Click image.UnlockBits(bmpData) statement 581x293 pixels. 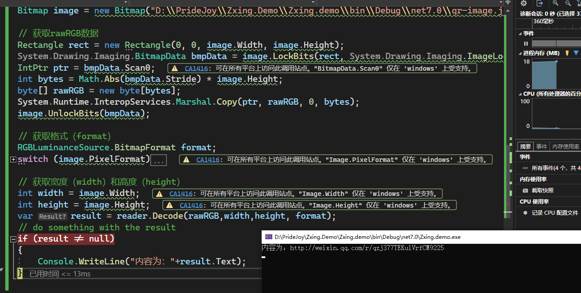click(84, 114)
